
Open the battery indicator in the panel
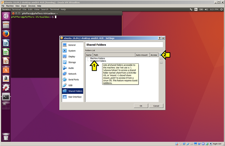pyautogui.click(x=201, y=9)
